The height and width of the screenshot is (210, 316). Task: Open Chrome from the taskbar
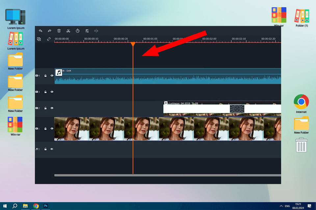pos(36,206)
